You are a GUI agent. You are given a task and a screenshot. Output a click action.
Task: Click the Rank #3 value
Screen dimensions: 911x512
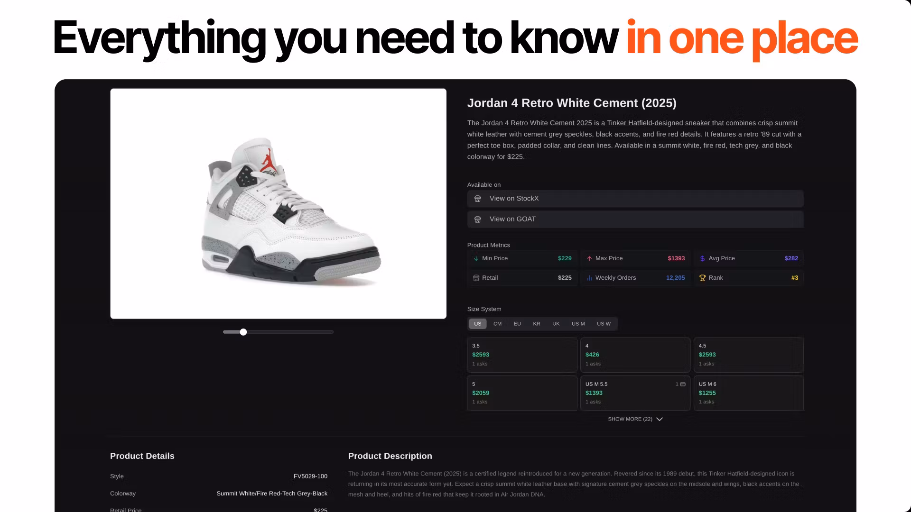795,278
